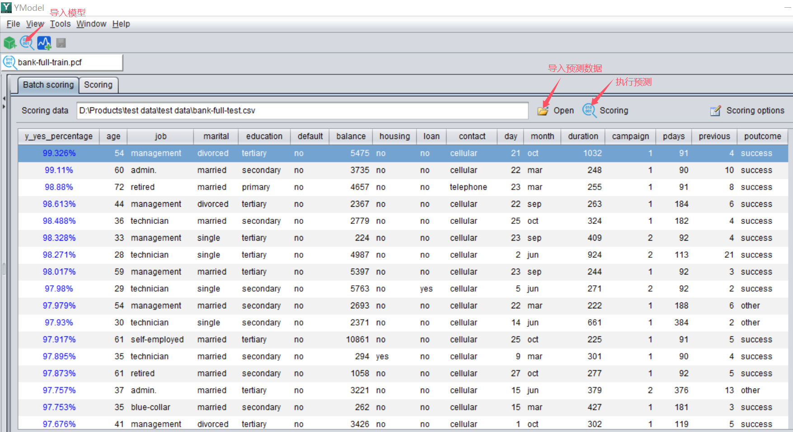This screenshot has width=793, height=432.
Task: Click the import model magnifier toolbar icon
Action: point(27,43)
